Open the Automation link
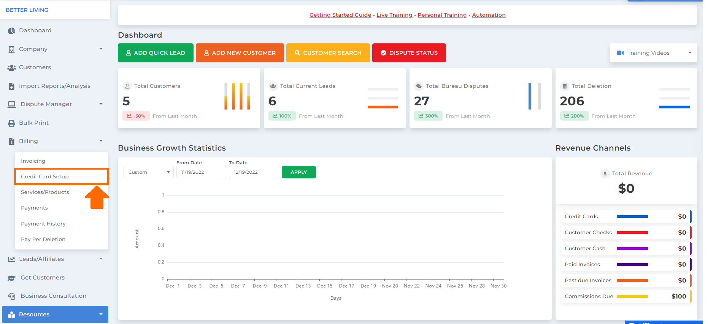Viewport: 708px width, 324px height. 489,15
